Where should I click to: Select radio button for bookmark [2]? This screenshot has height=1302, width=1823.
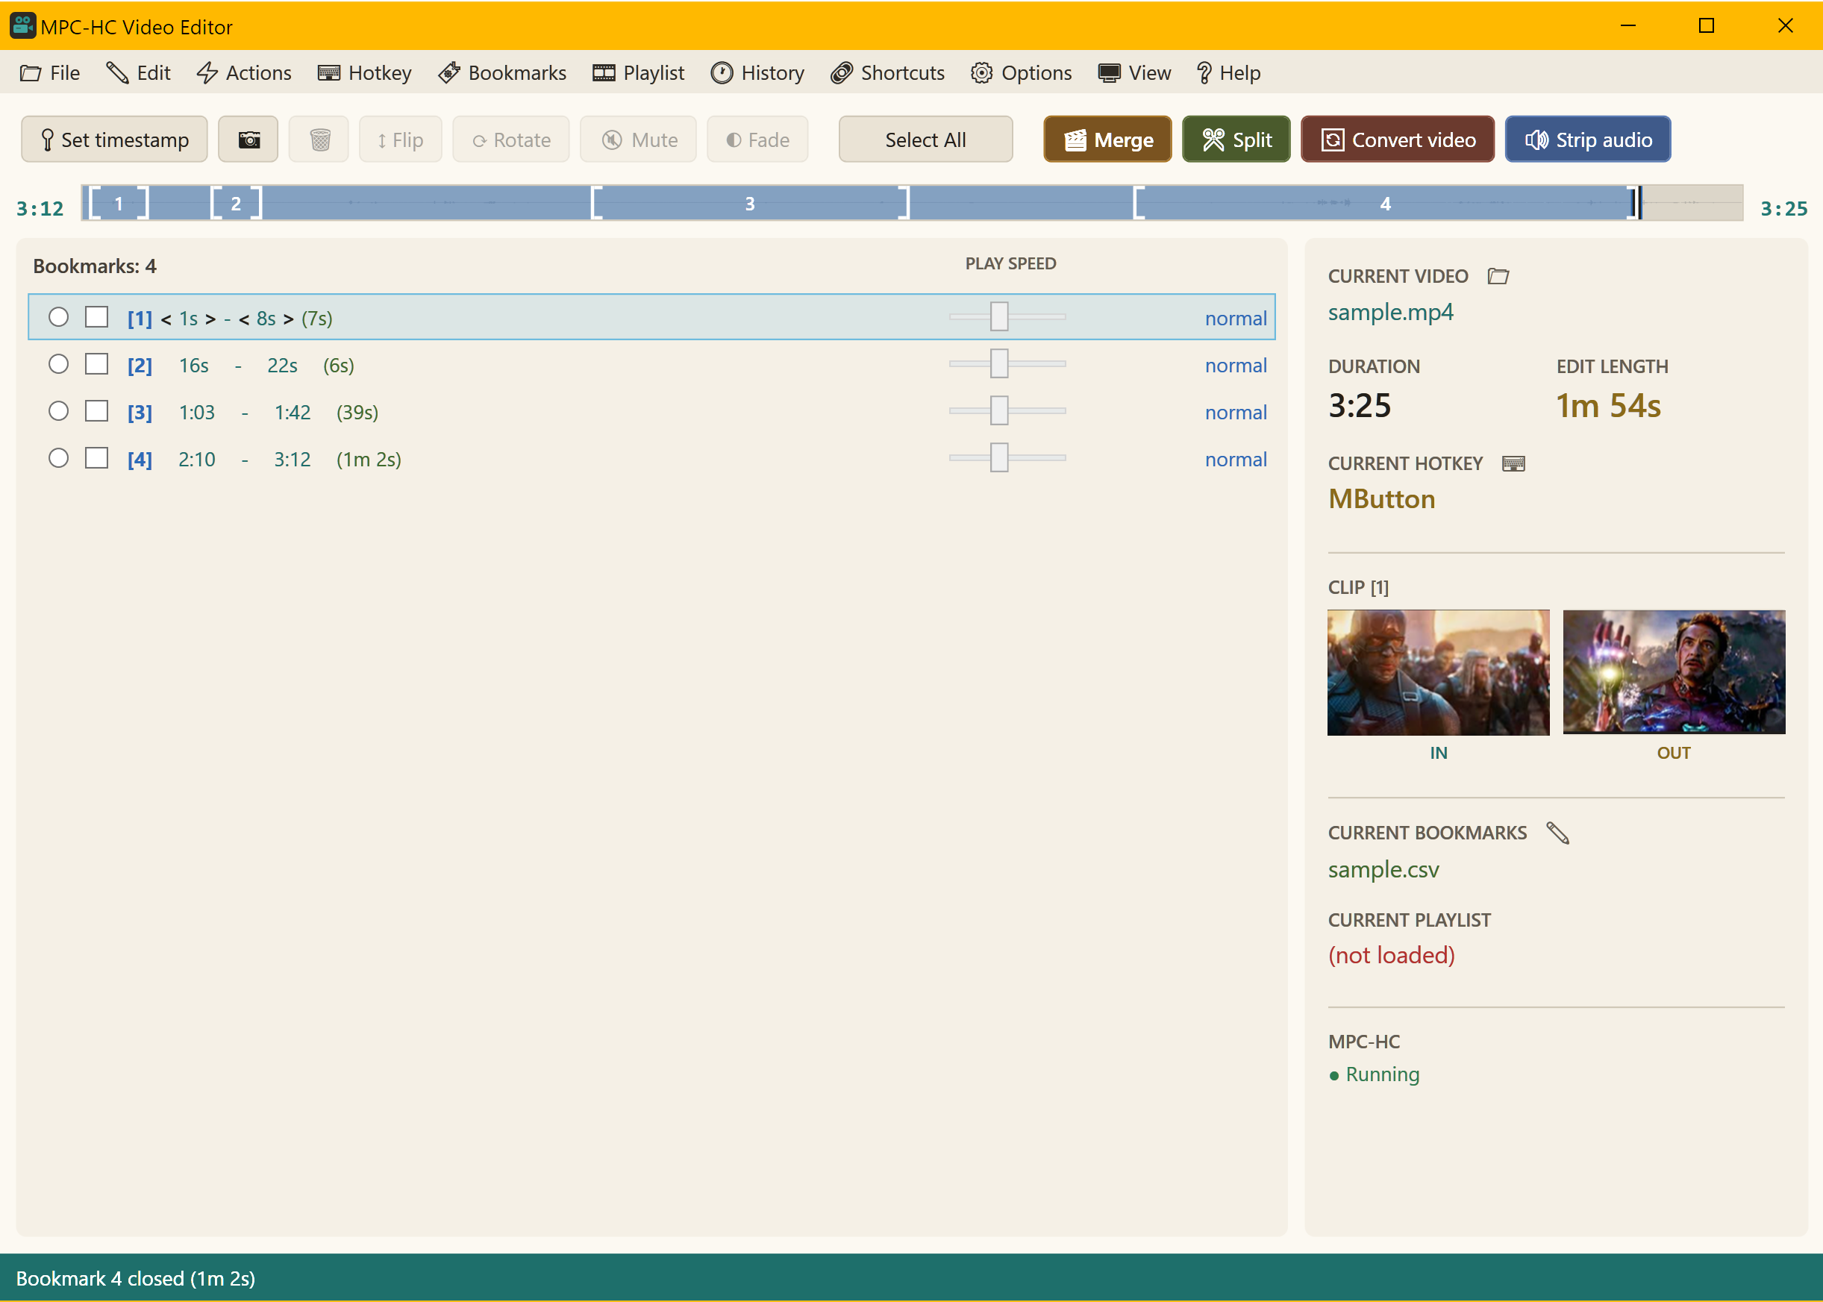click(x=58, y=364)
